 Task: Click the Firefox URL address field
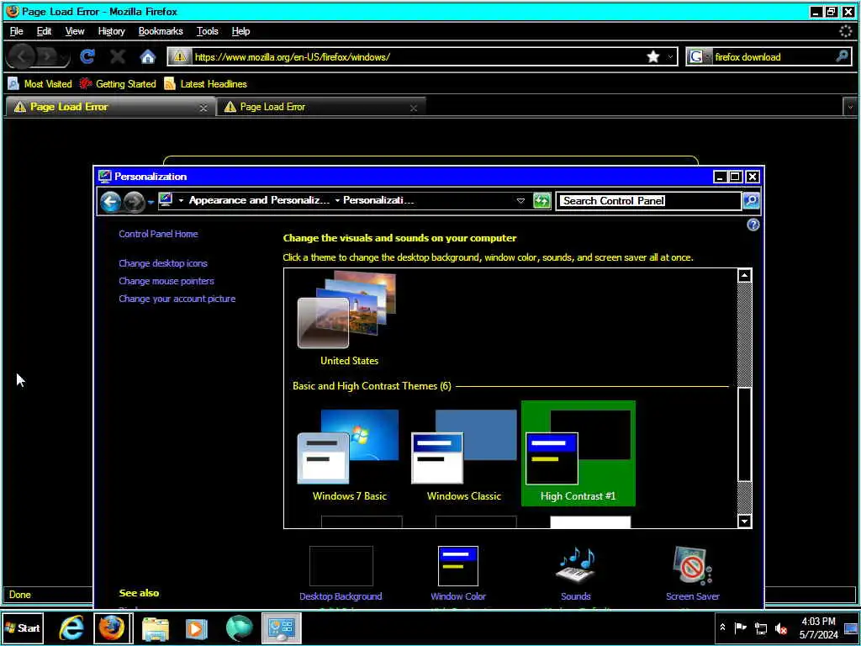(x=417, y=56)
